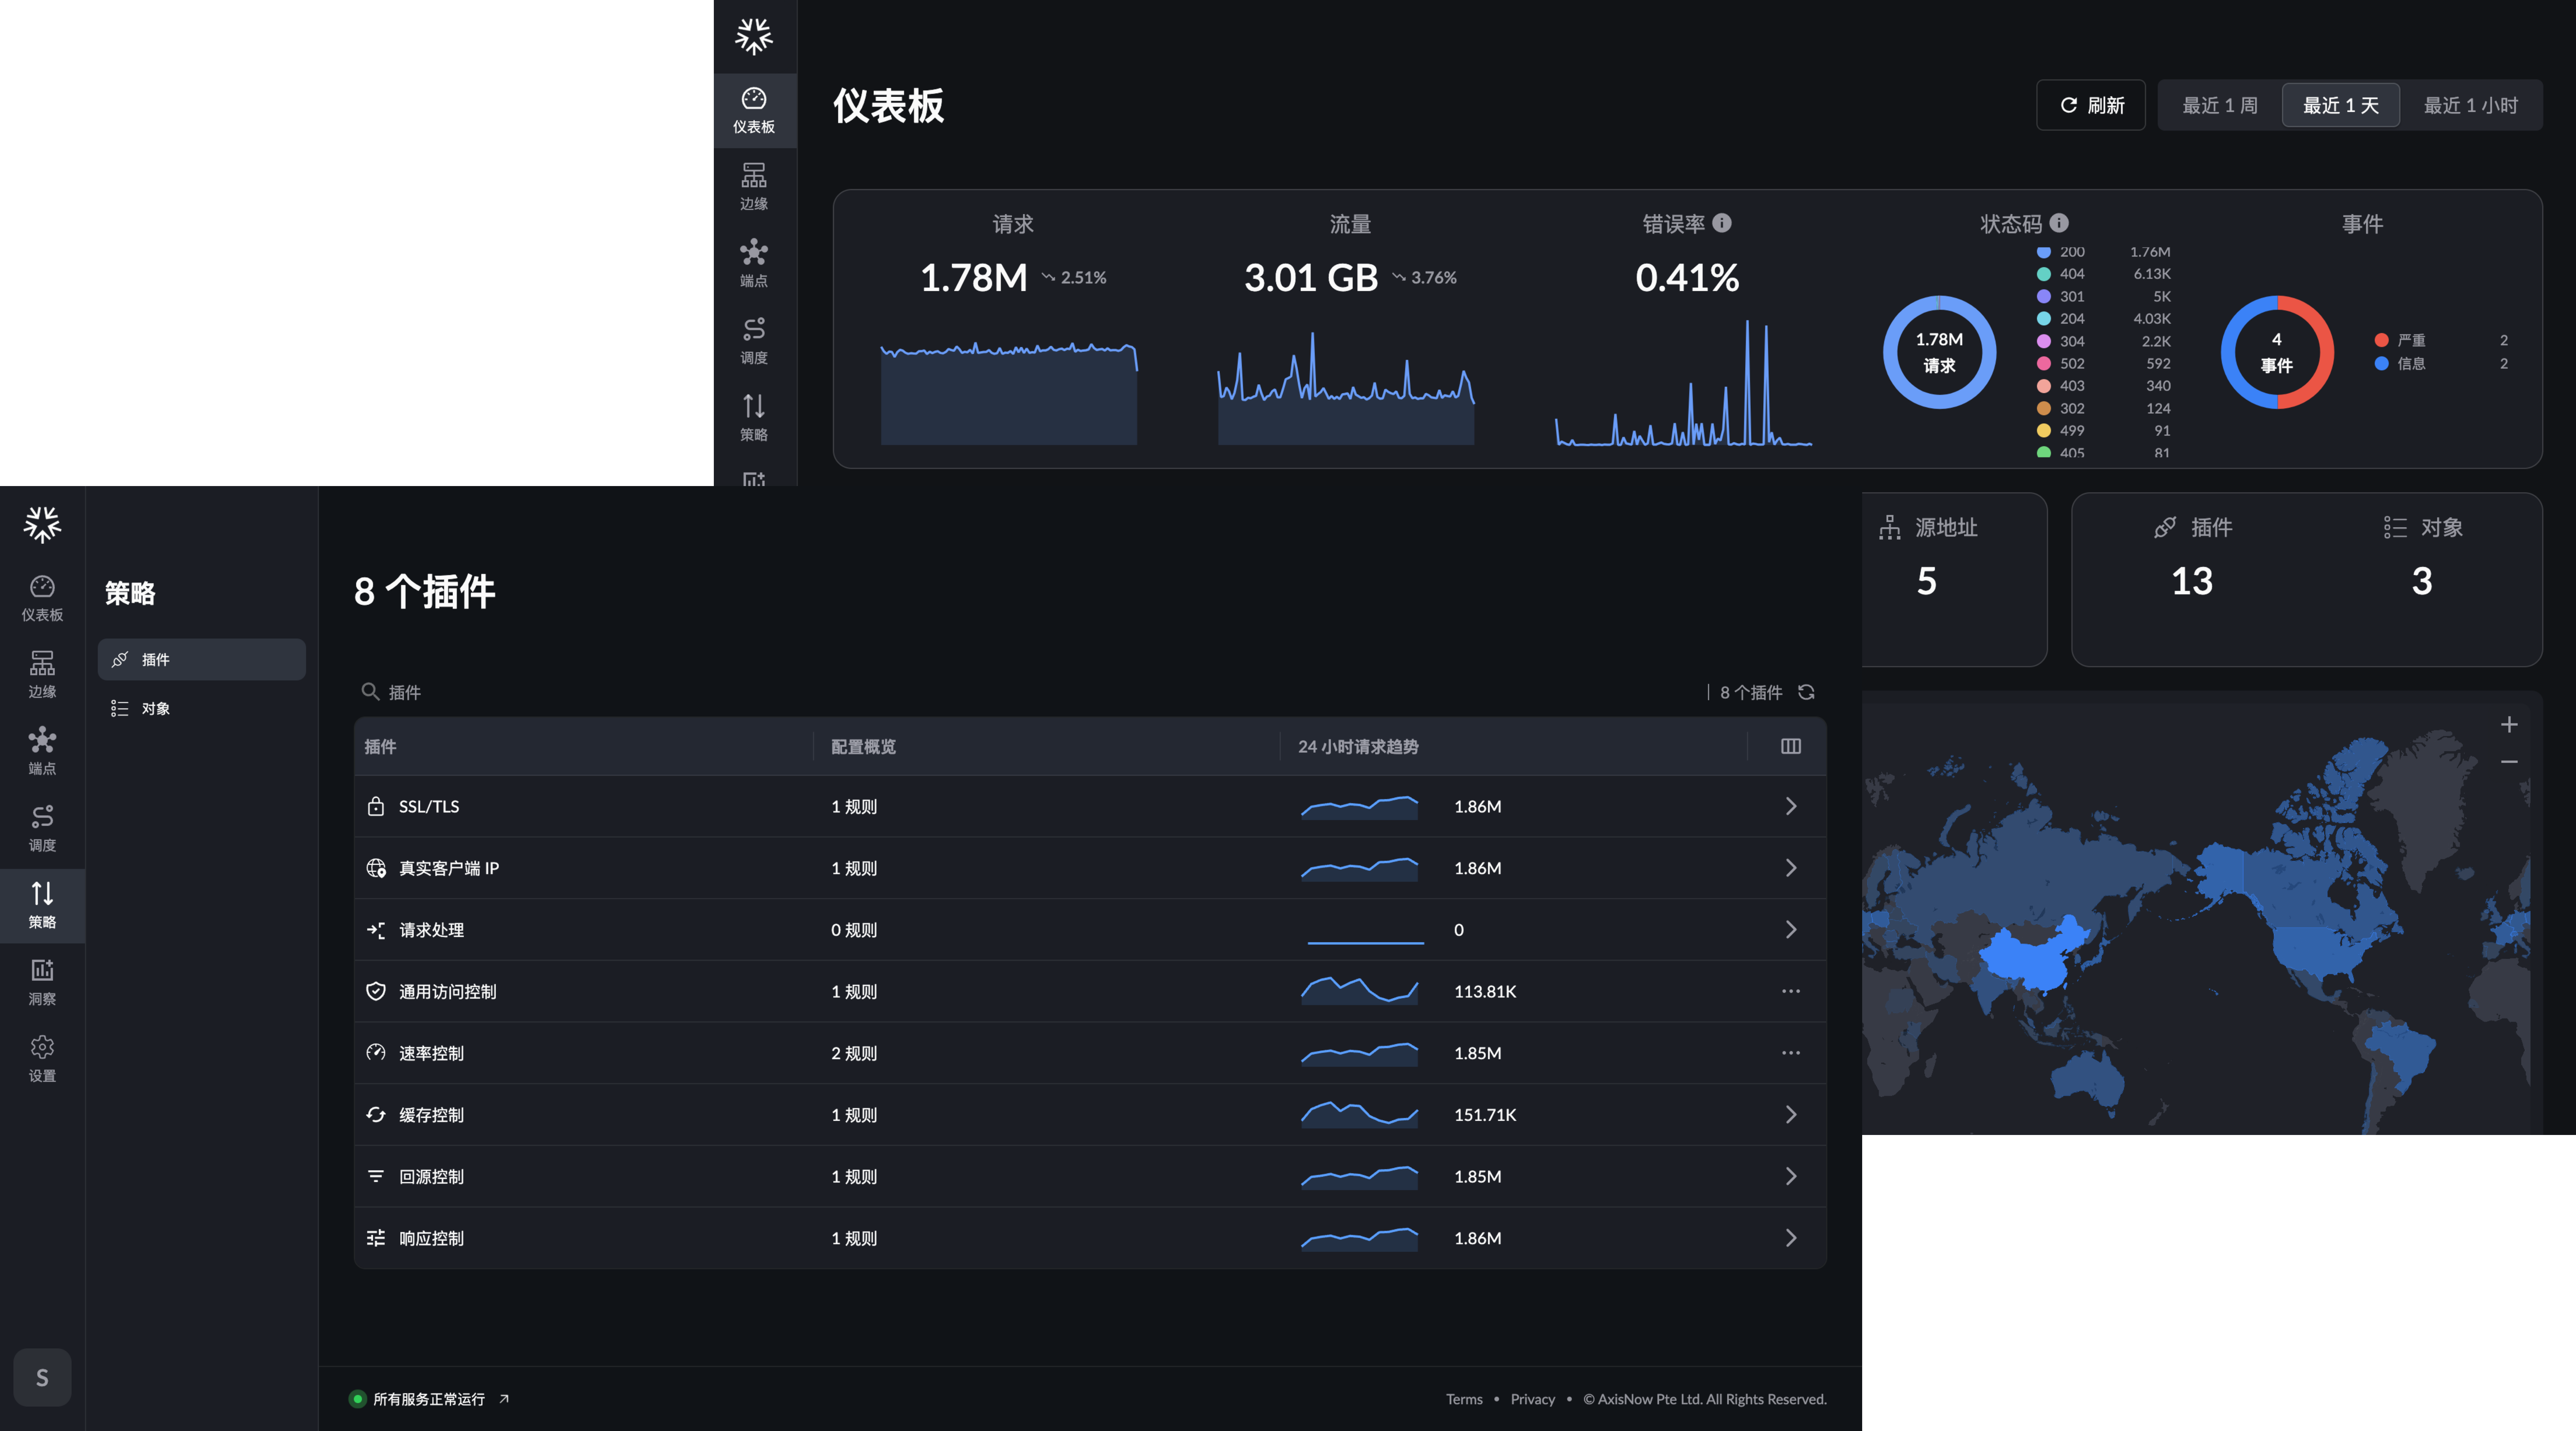Click the 2 规则 cell for 速率控制
The image size is (2576, 1431).
[854, 1053]
